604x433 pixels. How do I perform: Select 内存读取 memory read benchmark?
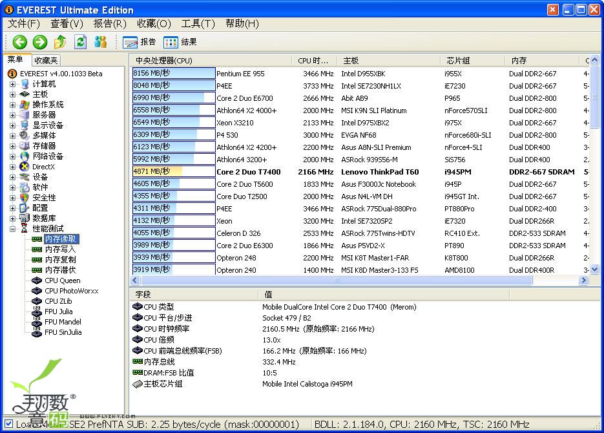61,239
